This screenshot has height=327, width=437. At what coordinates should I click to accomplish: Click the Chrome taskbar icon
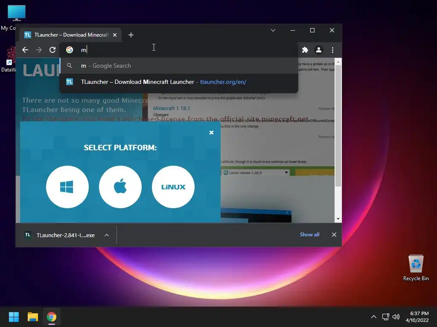(x=52, y=317)
